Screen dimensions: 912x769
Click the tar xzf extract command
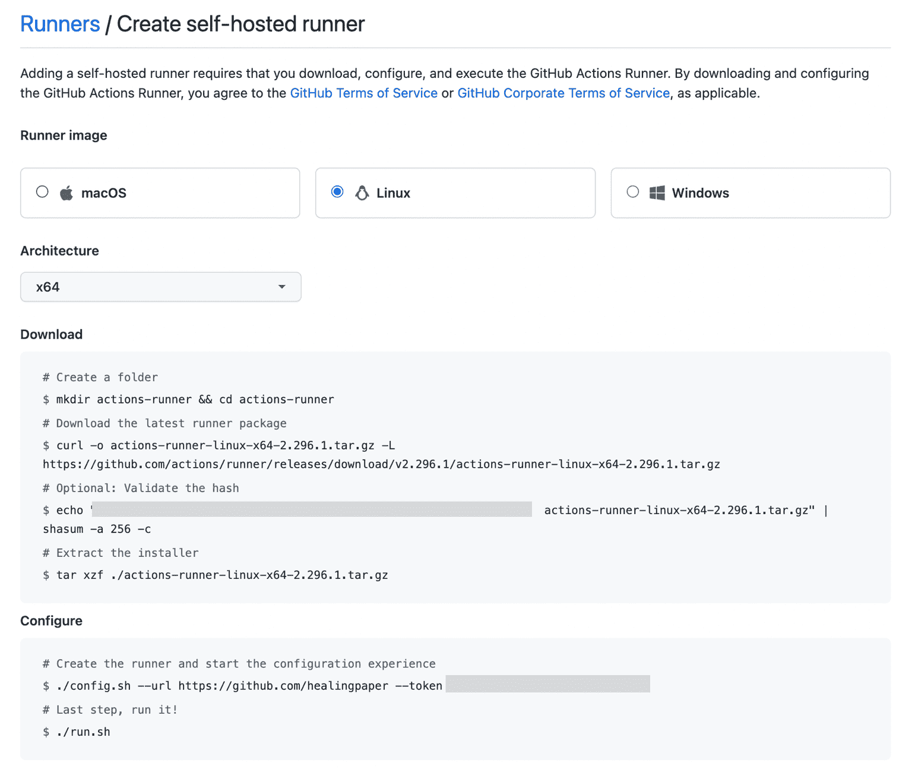(216, 575)
